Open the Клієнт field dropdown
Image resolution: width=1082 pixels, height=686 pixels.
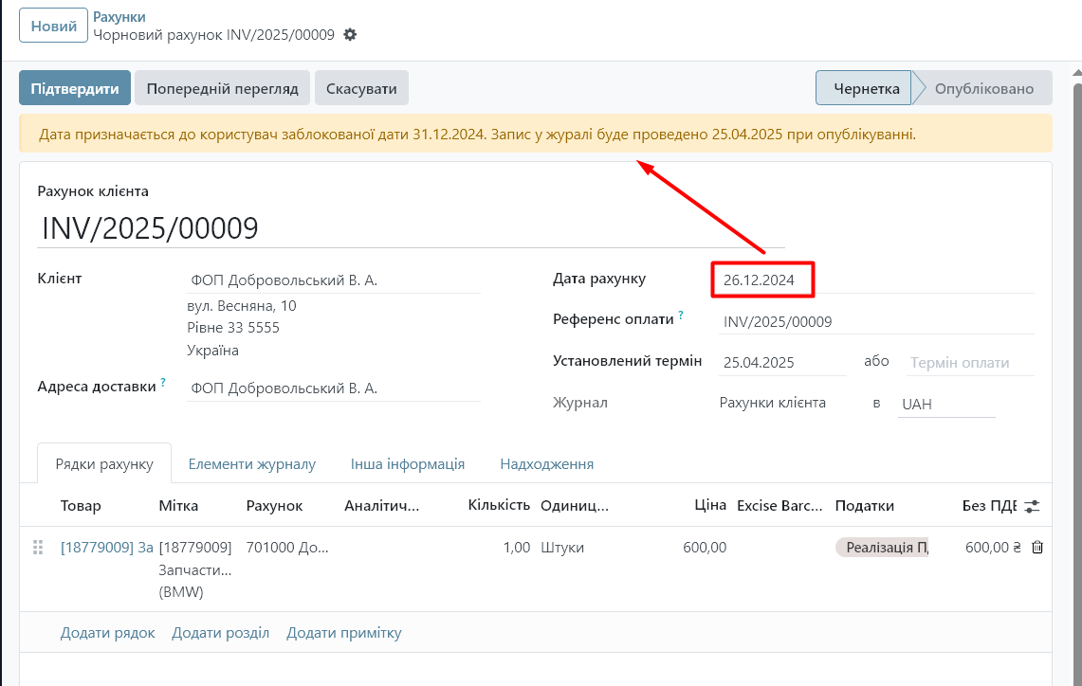(333, 280)
